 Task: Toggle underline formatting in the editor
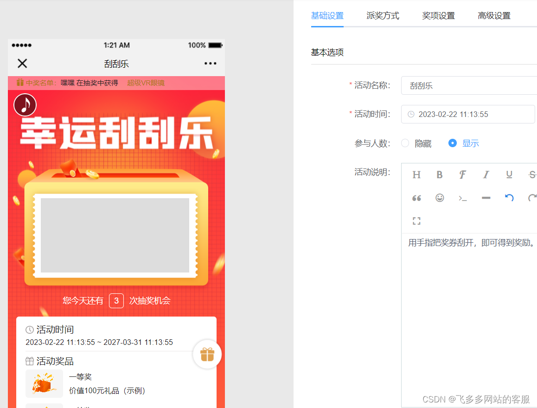(509, 175)
